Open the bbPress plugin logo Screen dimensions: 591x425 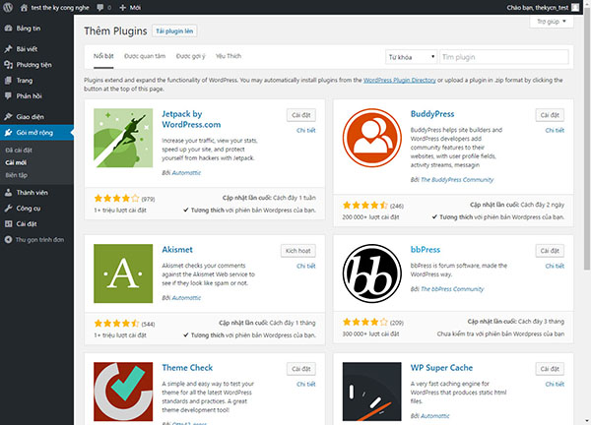pyautogui.click(x=372, y=273)
